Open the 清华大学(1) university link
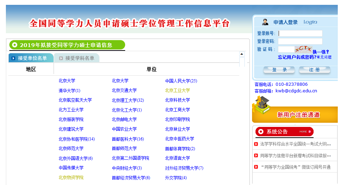 tap(69, 91)
